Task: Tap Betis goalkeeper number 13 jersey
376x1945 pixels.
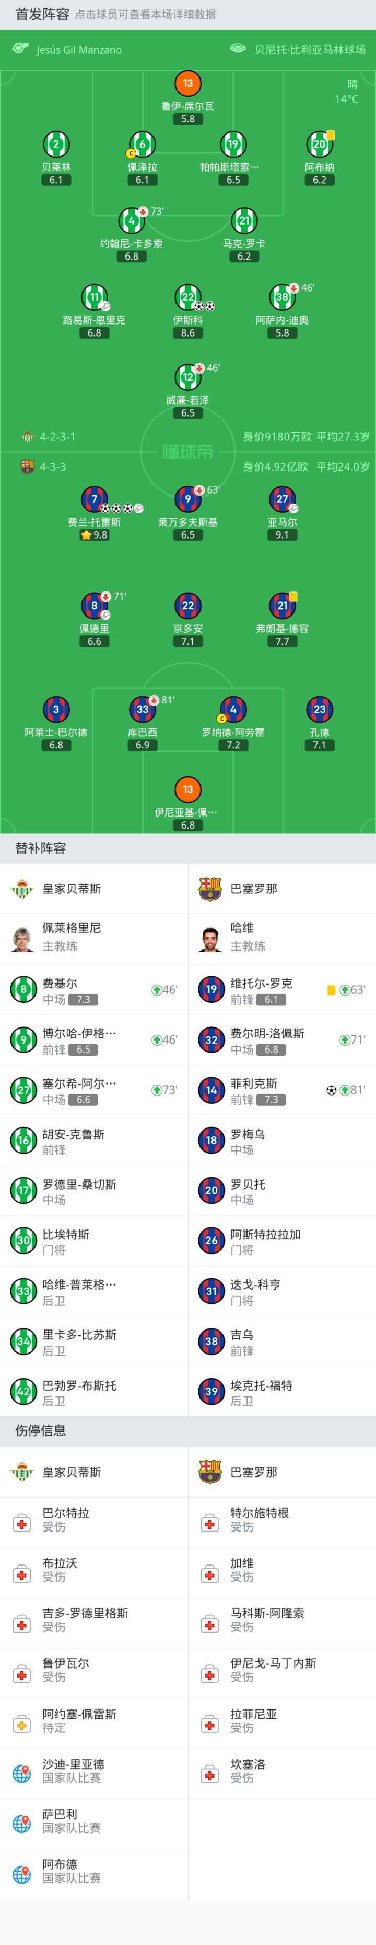Action: [x=187, y=83]
